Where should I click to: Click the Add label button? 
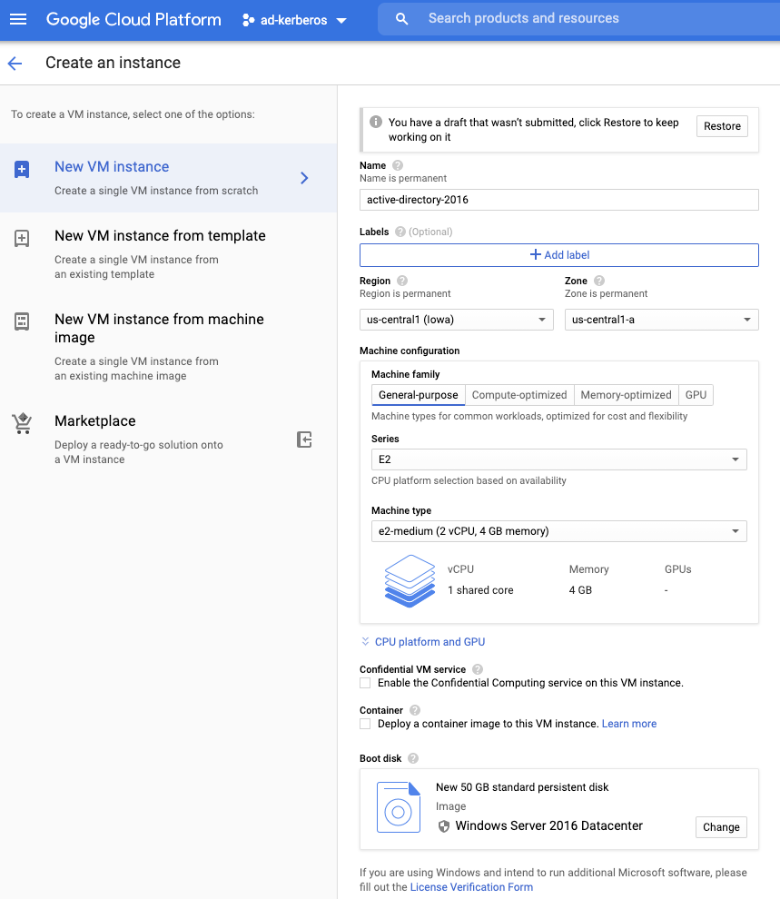[x=558, y=255]
